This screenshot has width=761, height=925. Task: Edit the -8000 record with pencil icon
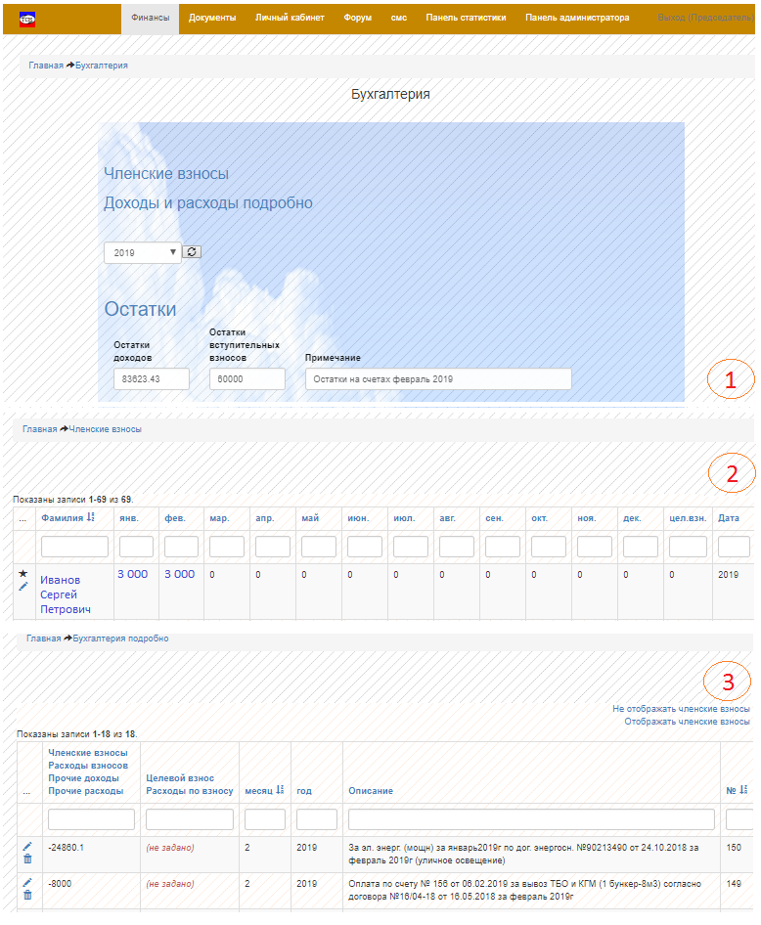(27, 883)
